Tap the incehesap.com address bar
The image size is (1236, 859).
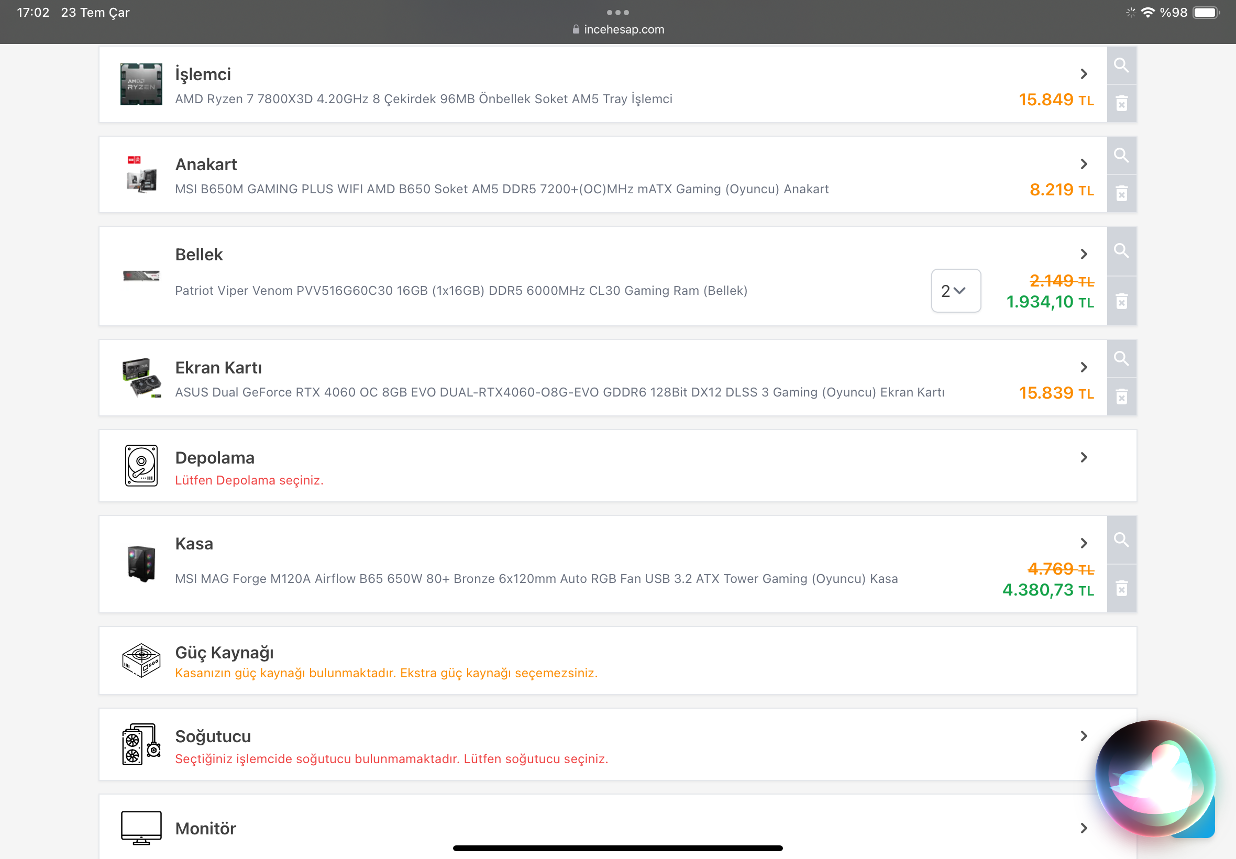pos(619,30)
